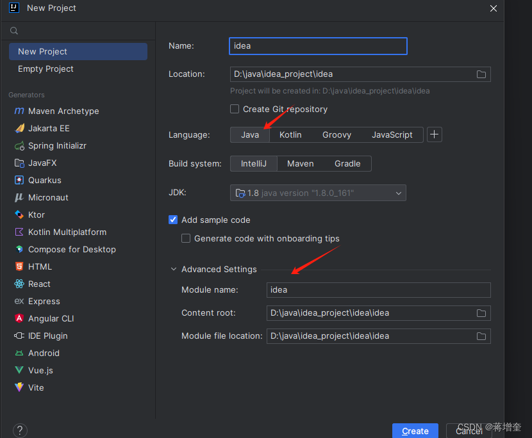The image size is (532, 438).
Task: Click the Create button
Action: tap(415, 431)
